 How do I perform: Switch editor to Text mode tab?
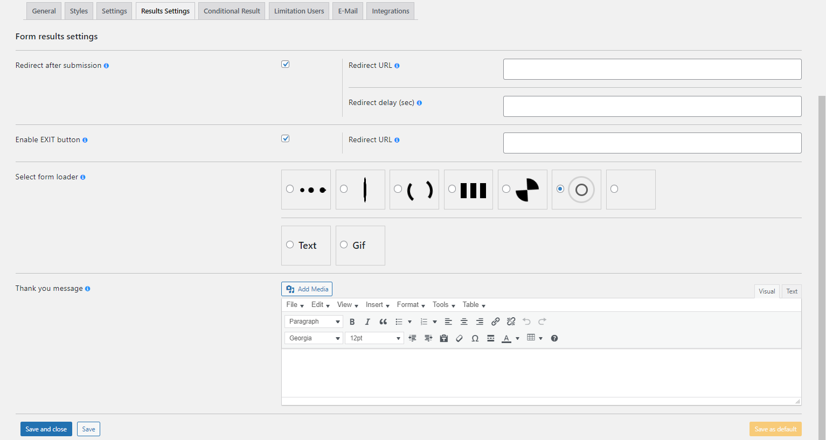(x=792, y=291)
